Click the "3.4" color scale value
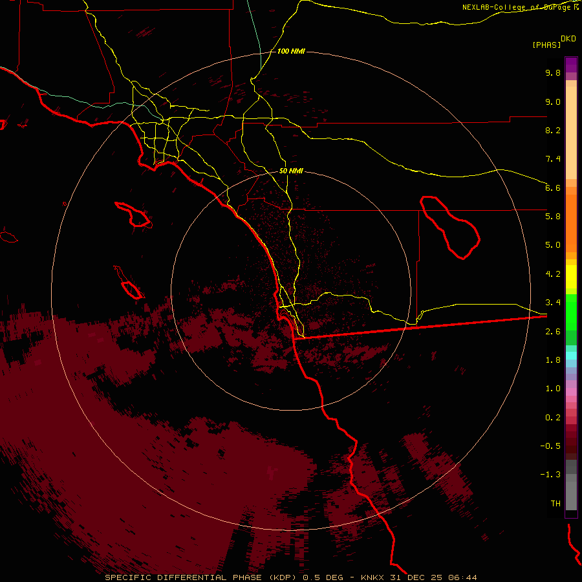Viewport: 582px width, 582px height. point(553,303)
